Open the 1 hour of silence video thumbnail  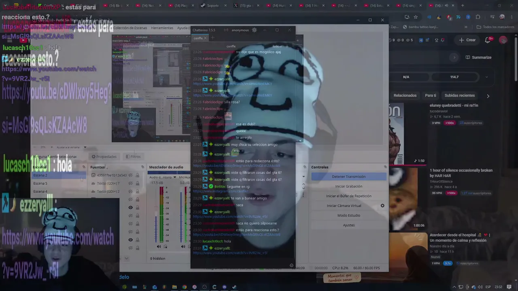coord(408,198)
